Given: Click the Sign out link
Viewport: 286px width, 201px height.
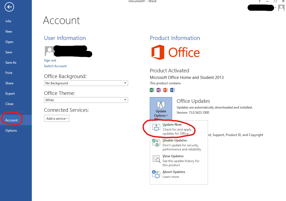Looking at the screenshot, I should (x=50, y=60).
